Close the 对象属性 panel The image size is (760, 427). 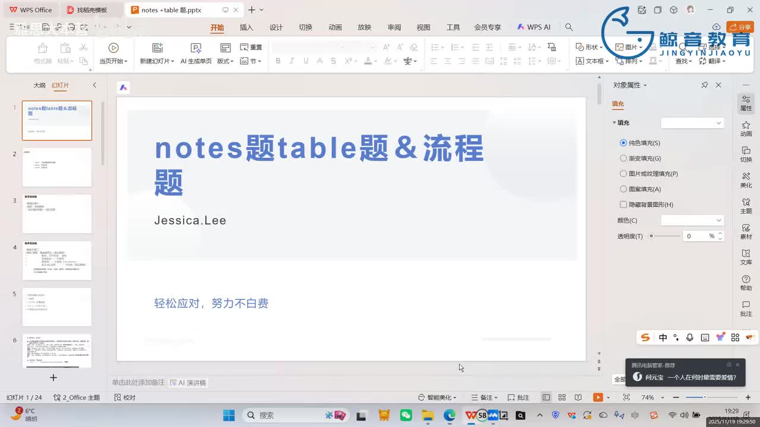(718, 85)
